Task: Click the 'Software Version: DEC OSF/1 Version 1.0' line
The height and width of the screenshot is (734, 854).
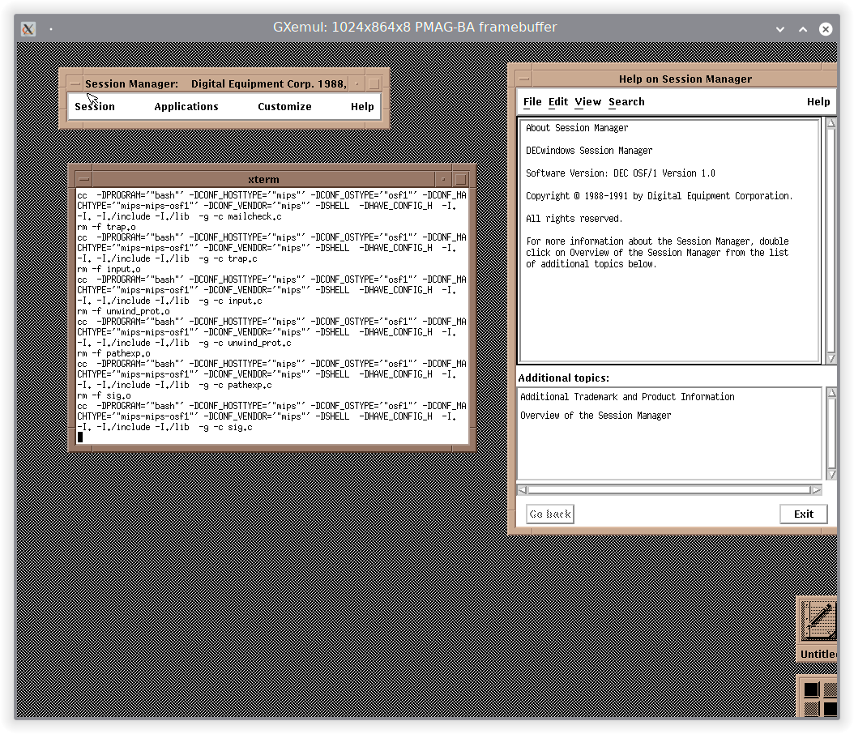Action: tap(621, 173)
